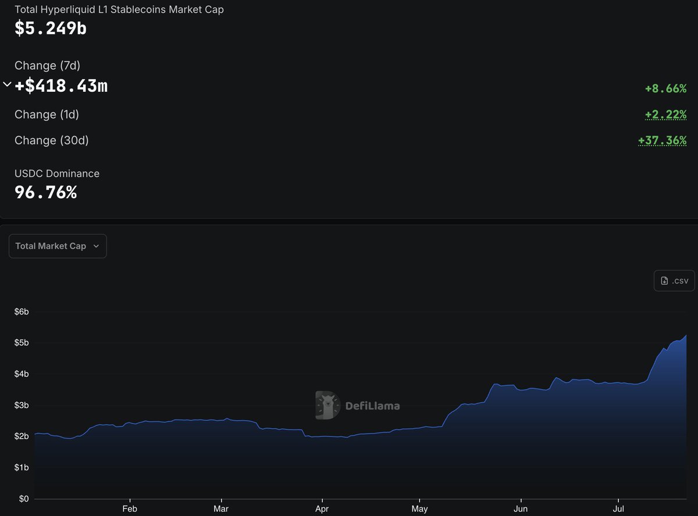Click the May x-axis label
This screenshot has width=698, height=516.
tap(419, 508)
